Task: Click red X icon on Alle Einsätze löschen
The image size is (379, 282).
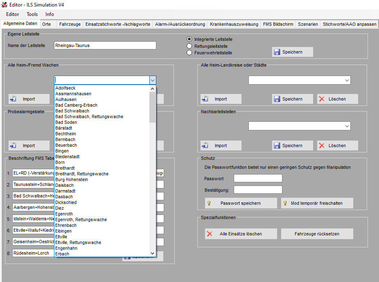Action: coord(210,234)
